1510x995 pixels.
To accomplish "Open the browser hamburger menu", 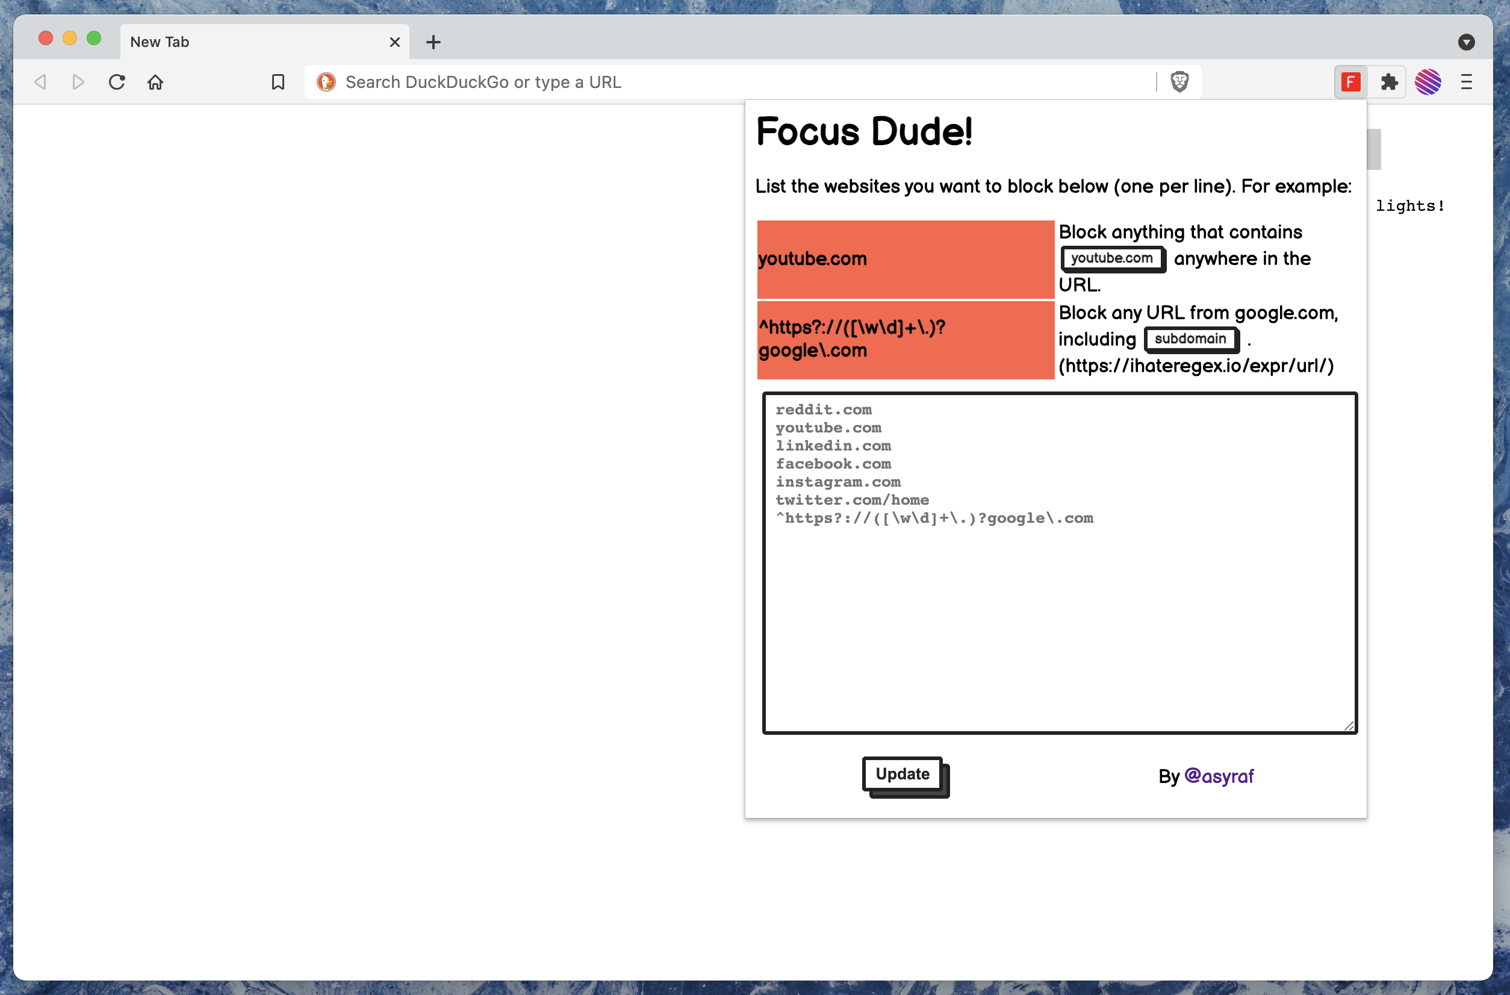I will (1466, 82).
